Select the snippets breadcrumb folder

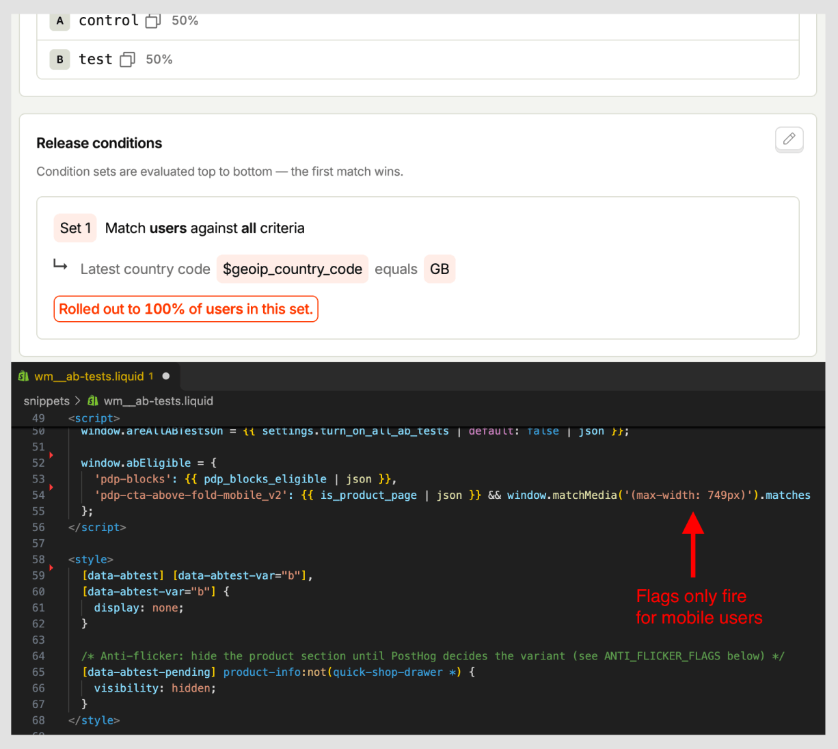[x=46, y=401]
